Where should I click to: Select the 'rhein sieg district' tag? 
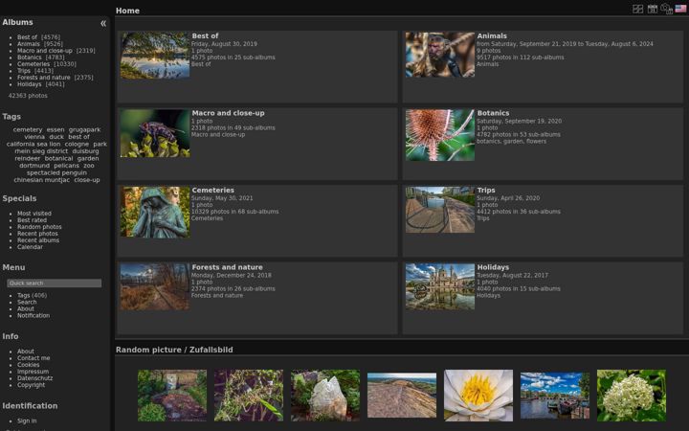41,151
